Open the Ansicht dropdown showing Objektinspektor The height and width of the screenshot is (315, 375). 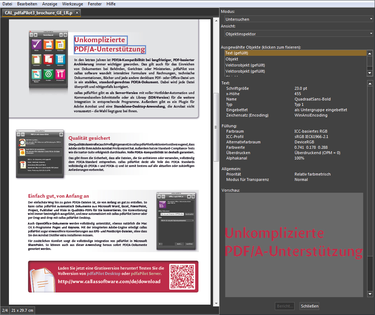[299, 34]
